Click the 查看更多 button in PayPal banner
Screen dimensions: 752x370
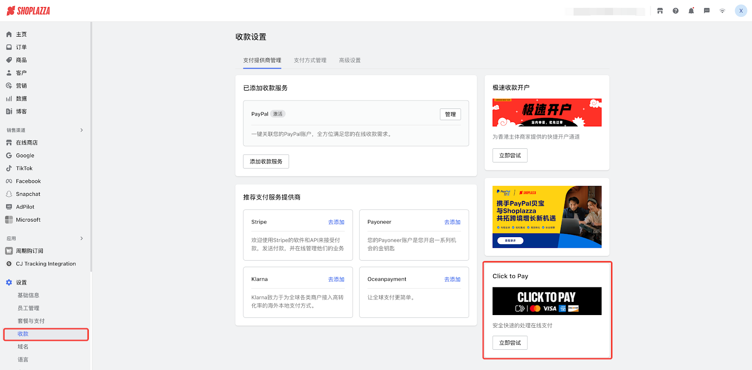510,240
